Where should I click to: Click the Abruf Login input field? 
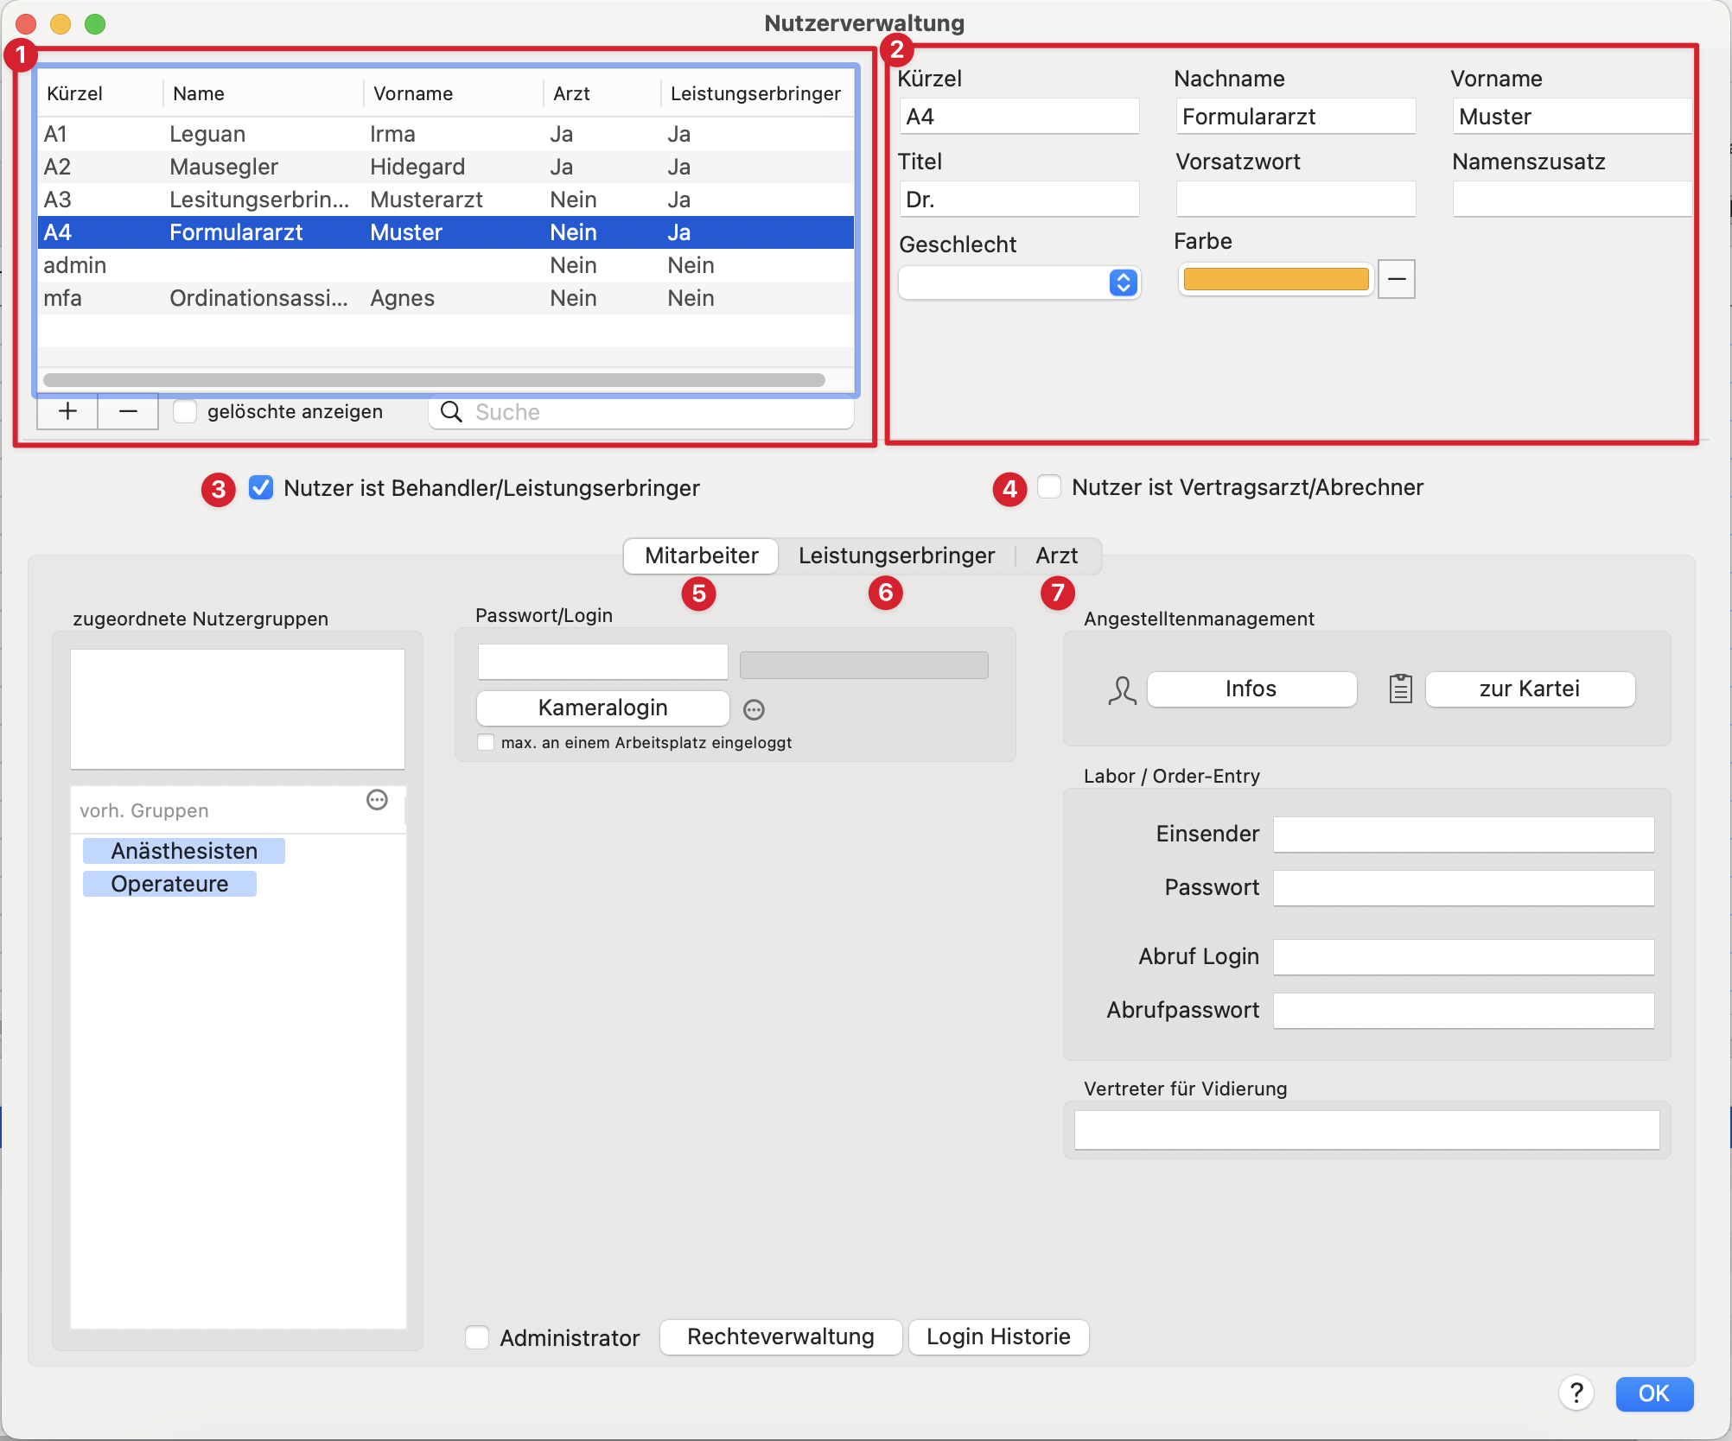tap(1463, 957)
